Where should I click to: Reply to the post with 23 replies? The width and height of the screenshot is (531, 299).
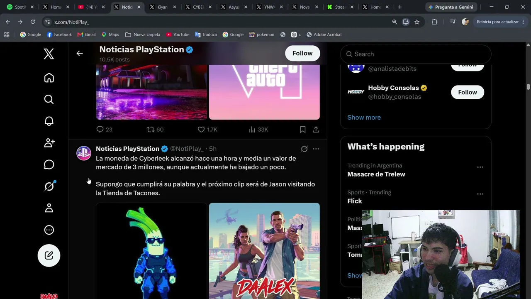click(x=104, y=130)
